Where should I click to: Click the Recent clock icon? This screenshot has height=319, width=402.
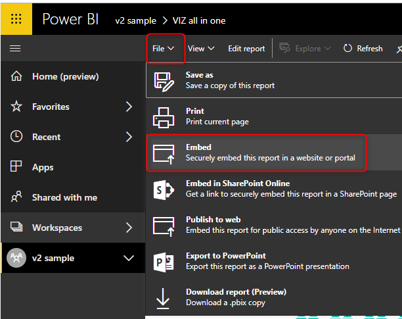[x=16, y=136]
